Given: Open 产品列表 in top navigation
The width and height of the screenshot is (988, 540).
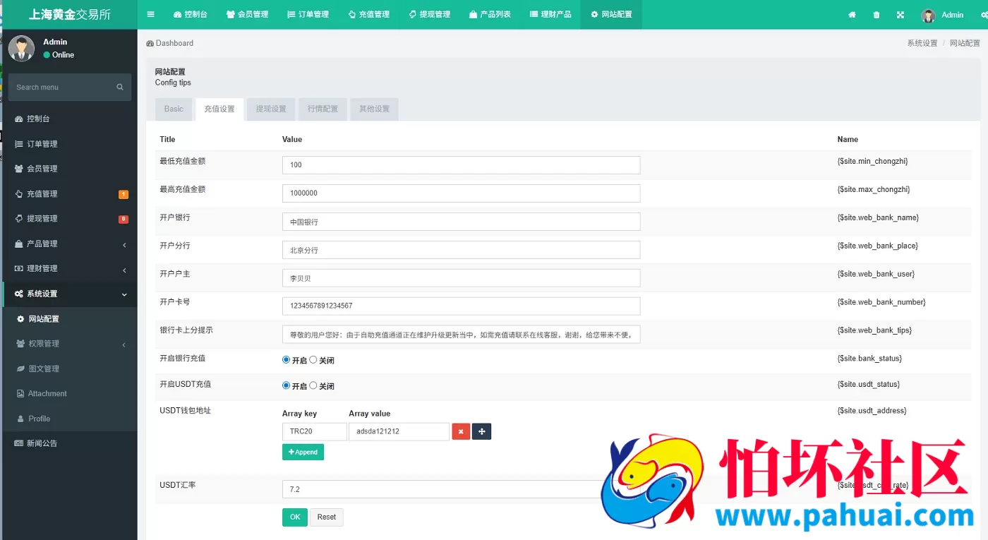Looking at the screenshot, I should (490, 15).
